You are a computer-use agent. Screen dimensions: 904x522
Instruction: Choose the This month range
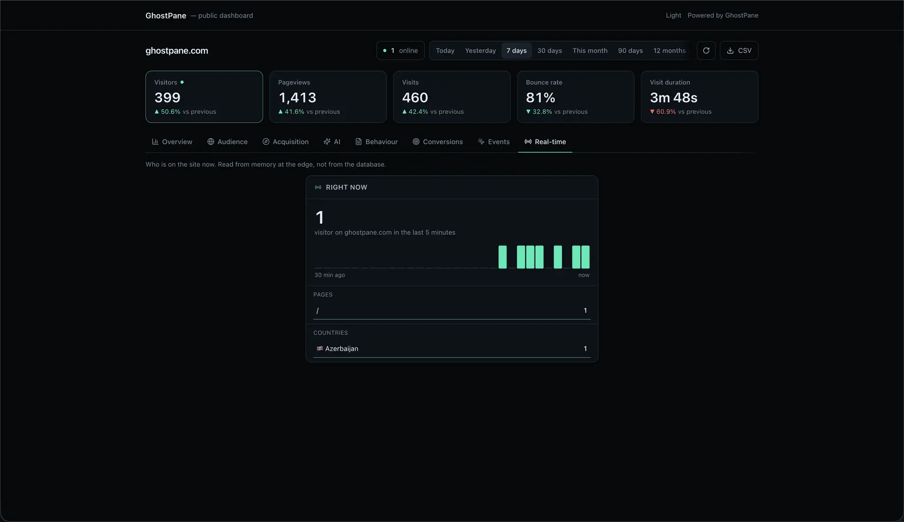590,51
